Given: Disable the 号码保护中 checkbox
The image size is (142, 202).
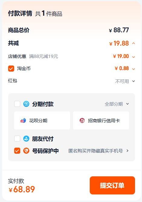Looking at the screenshot, I should (x=17, y=151).
